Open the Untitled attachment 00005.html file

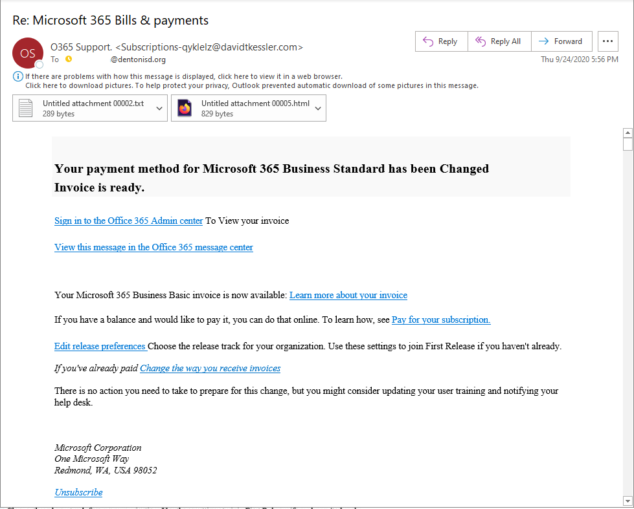point(242,108)
